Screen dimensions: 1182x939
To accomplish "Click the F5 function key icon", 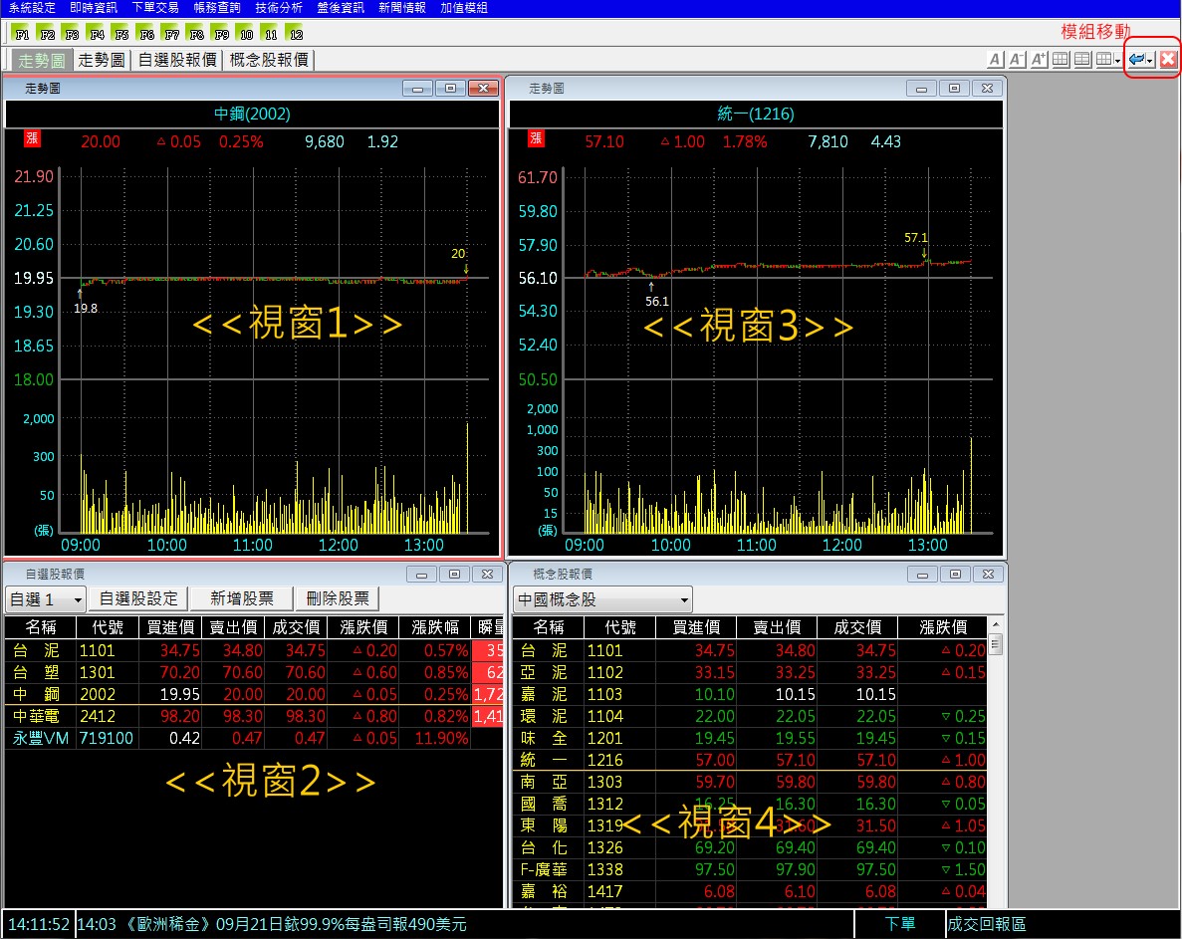I will point(120,33).
